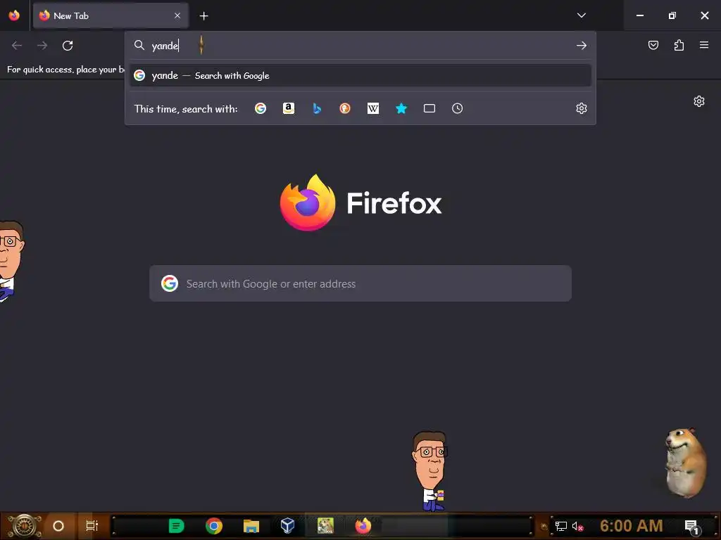Switch to Firefox in the taskbar

[363, 526]
